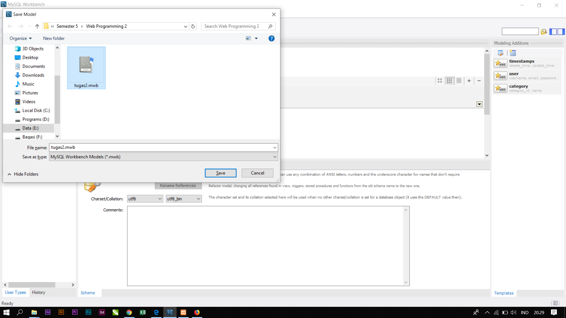Switch to large icons view in diagram panel
Viewport: 566px width, 318px height.
pos(440,81)
